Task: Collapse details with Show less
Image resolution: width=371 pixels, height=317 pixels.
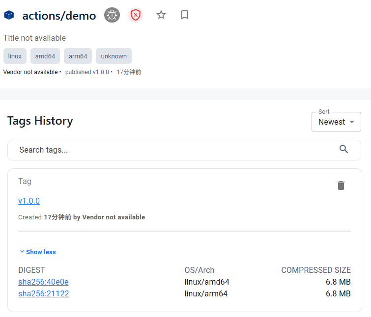Action: pos(38,252)
